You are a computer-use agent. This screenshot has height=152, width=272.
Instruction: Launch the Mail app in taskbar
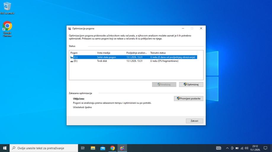tap(103, 148)
